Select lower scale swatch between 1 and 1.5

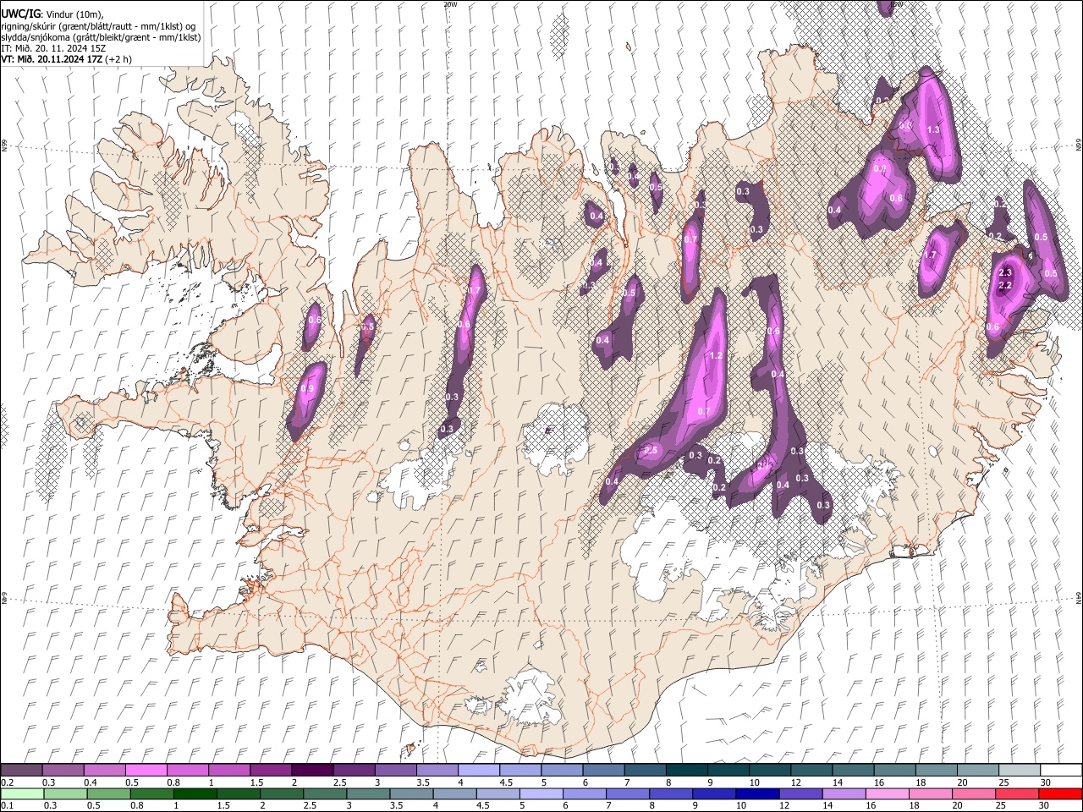pos(195,793)
